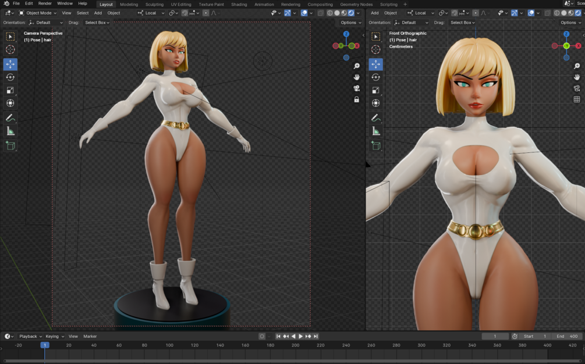The width and height of the screenshot is (585, 364).
Task: Switch left viewport to wireframe shading
Action: 330,13
